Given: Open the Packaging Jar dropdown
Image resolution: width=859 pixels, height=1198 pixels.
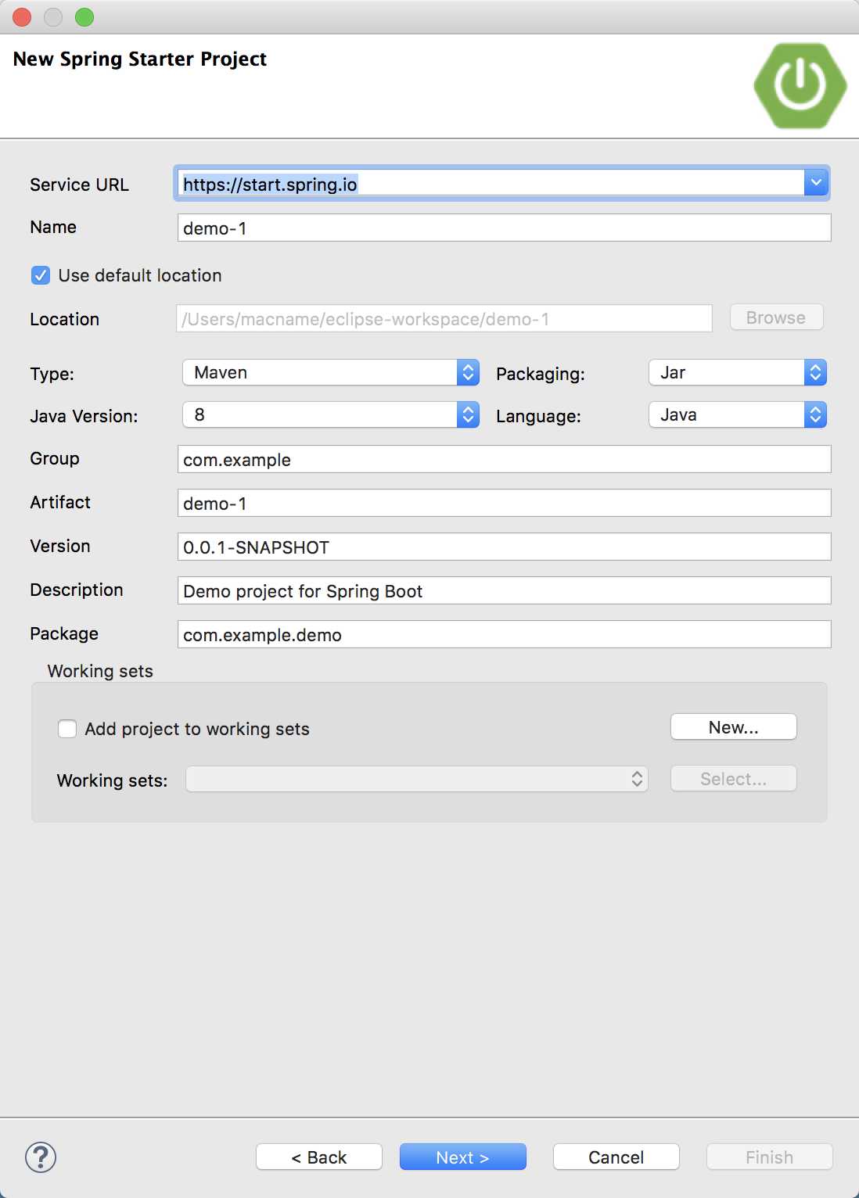Looking at the screenshot, I should coord(738,372).
